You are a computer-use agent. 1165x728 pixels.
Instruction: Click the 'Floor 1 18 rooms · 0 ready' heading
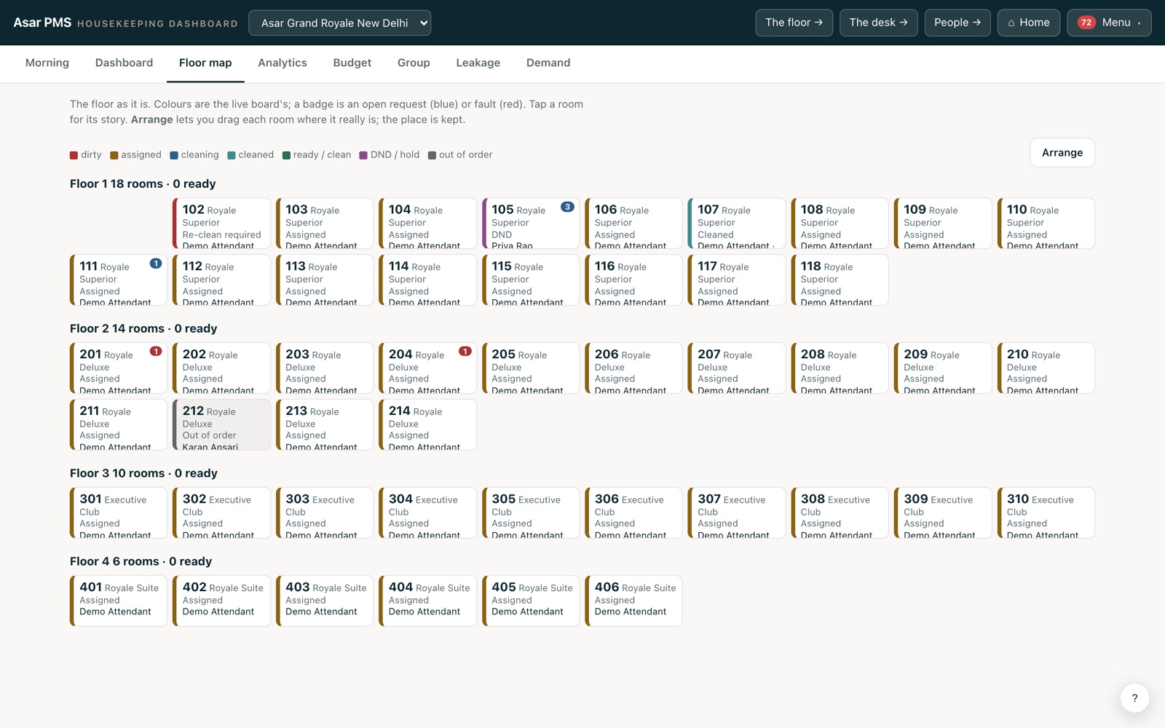click(x=143, y=183)
